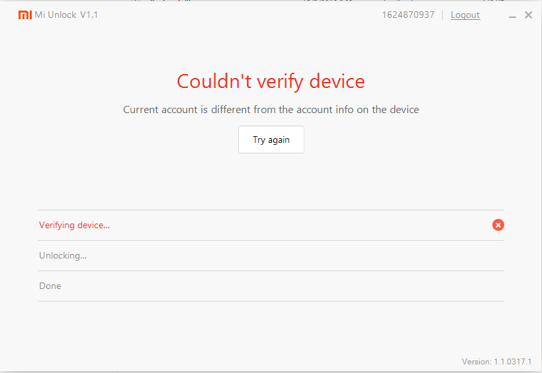Click the Couldn't verify device heading
The height and width of the screenshot is (373, 542).
pos(271,81)
